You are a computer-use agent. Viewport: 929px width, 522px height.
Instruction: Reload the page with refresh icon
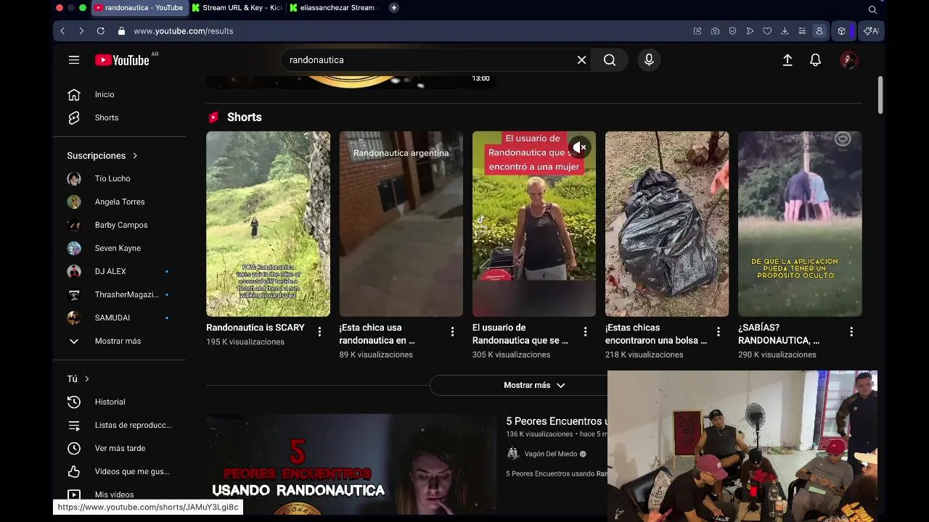click(101, 31)
